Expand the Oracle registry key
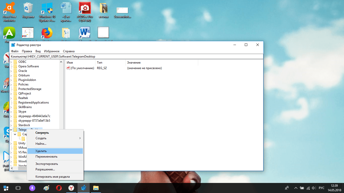The height and width of the screenshot is (193, 344). point(11,71)
